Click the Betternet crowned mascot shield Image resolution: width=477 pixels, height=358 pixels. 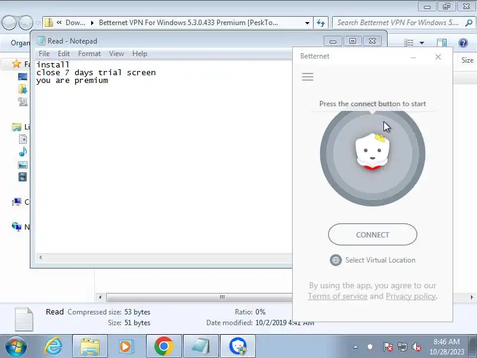click(x=372, y=151)
